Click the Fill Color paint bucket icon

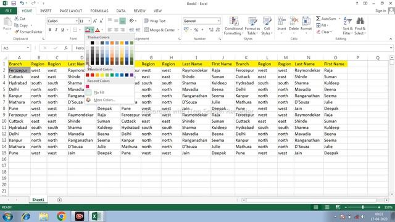pos(88,30)
